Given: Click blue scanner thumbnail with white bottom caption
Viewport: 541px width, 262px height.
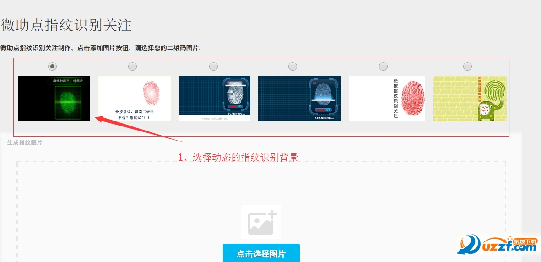Looking at the screenshot, I should (x=215, y=99).
